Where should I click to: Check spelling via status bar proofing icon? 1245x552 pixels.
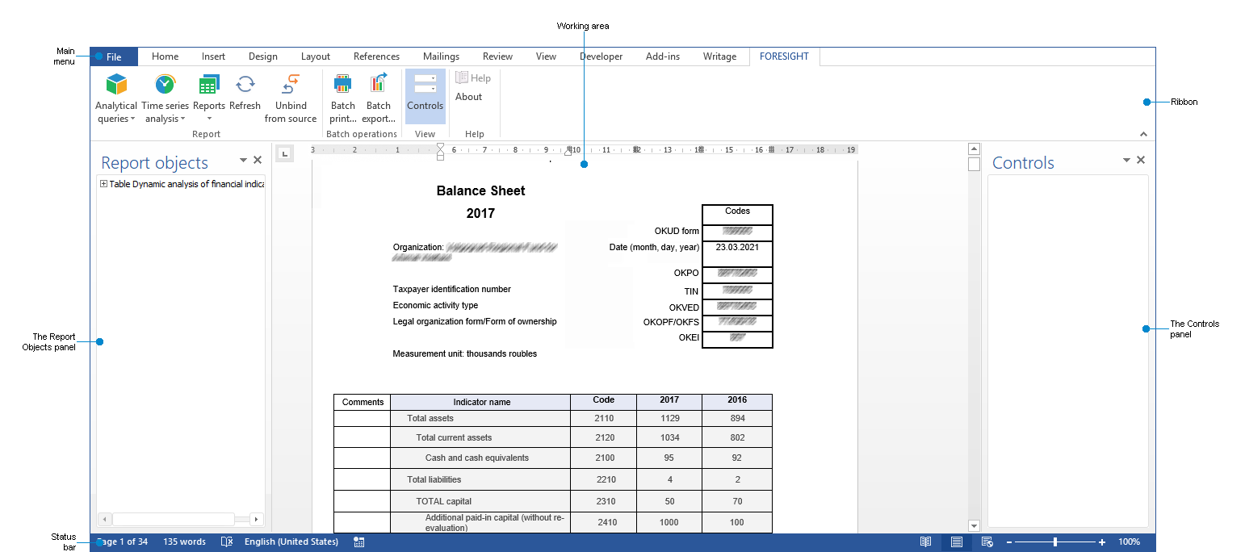(226, 542)
